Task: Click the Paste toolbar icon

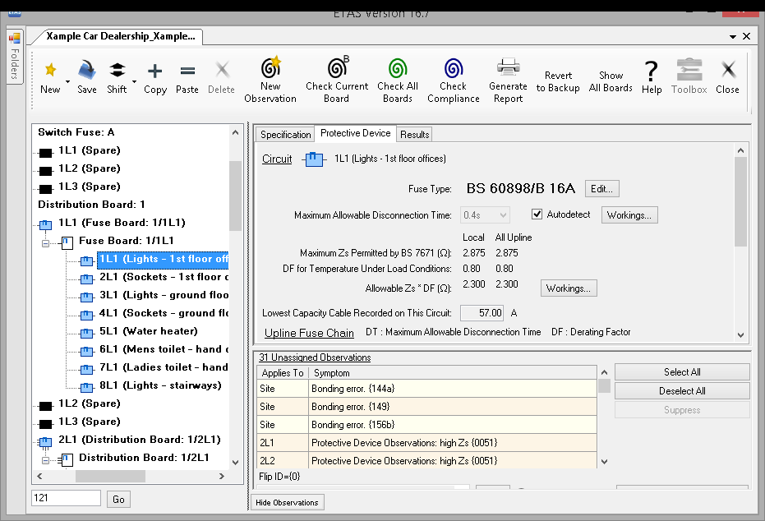Action: click(187, 71)
